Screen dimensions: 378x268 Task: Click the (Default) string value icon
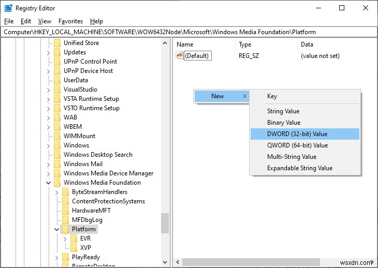click(x=180, y=55)
